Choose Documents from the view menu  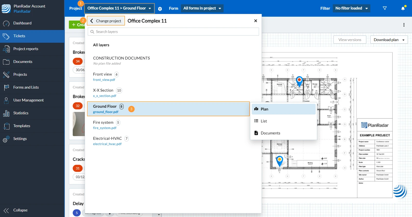pyautogui.click(x=284, y=133)
